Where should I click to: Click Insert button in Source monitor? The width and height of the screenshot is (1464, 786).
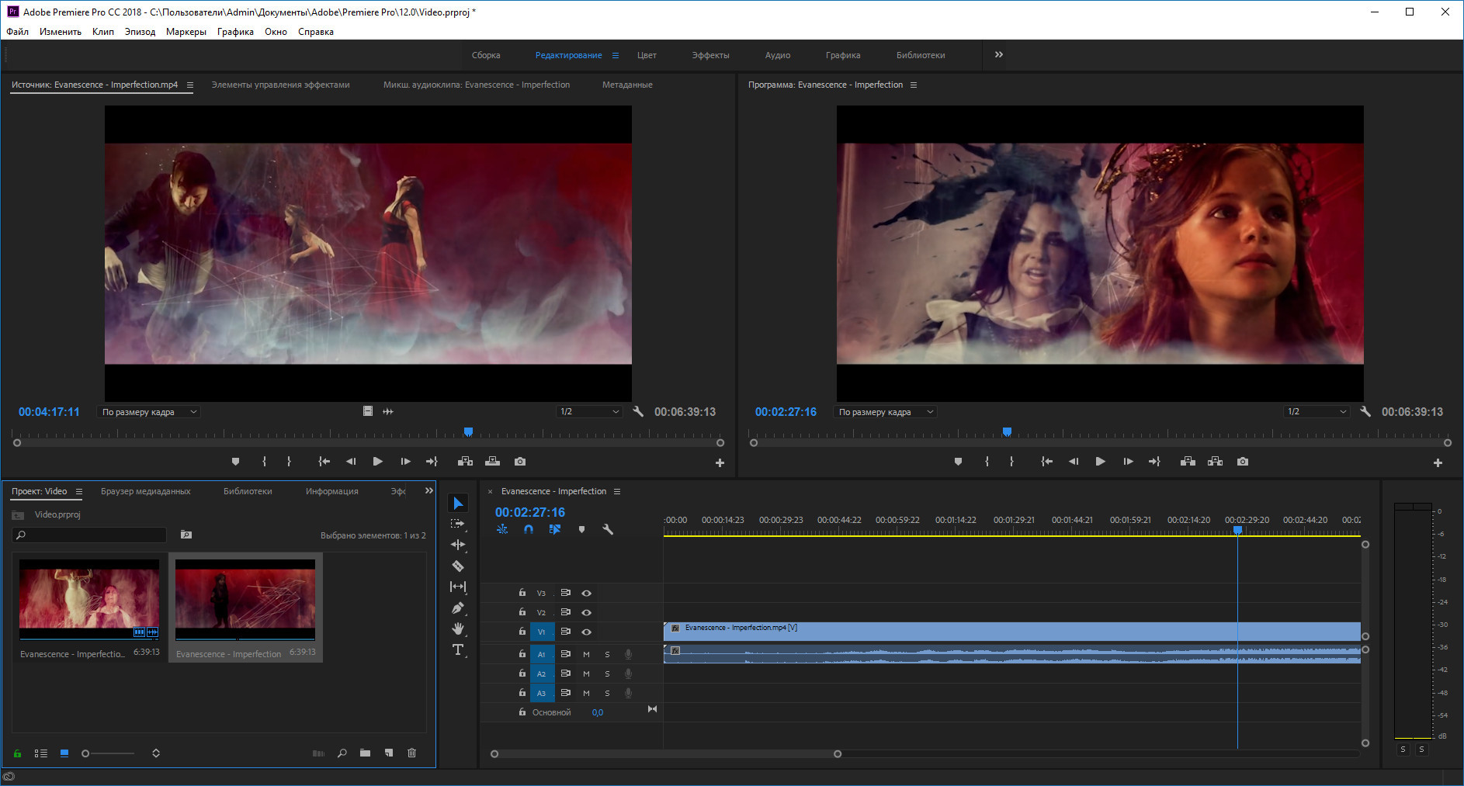click(x=465, y=462)
